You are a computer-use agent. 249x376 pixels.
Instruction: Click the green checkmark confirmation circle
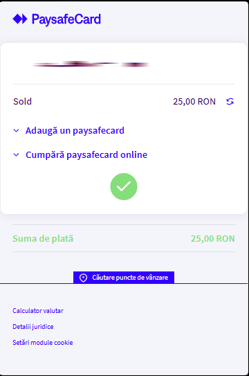coord(124,186)
